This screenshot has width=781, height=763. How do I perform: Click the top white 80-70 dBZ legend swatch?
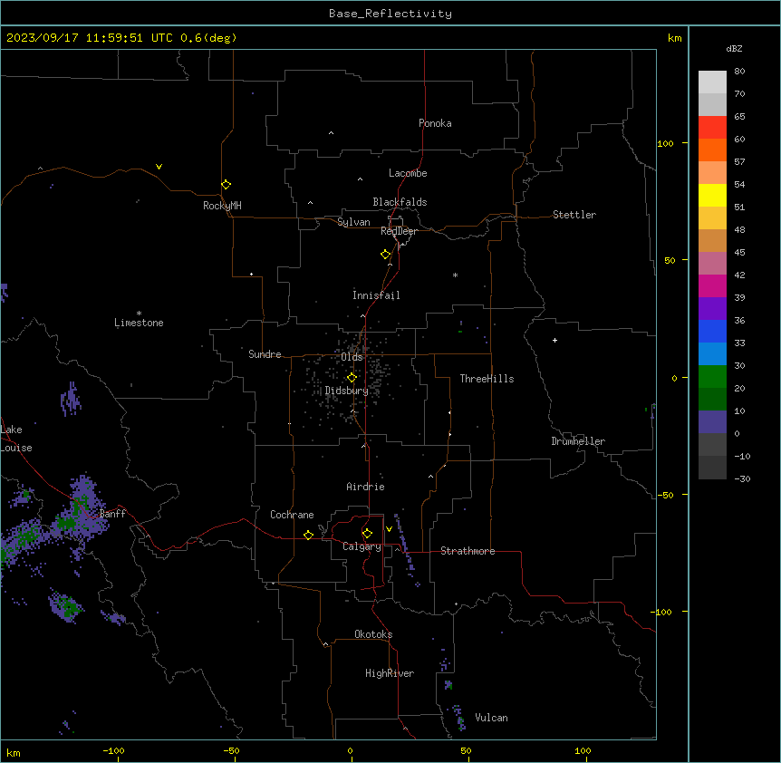tap(712, 82)
